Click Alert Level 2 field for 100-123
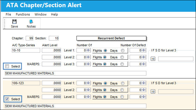Screen dimensions: 196x110 pos(51,90)
